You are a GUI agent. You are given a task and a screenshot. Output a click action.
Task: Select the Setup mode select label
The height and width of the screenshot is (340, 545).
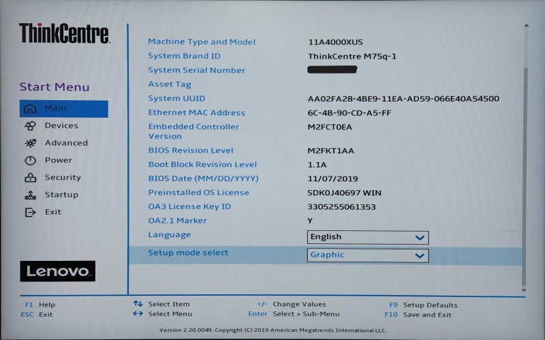click(188, 253)
